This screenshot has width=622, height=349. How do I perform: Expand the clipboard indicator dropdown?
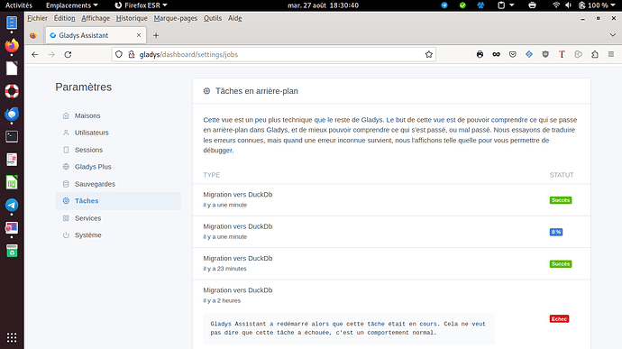[x=506, y=5]
